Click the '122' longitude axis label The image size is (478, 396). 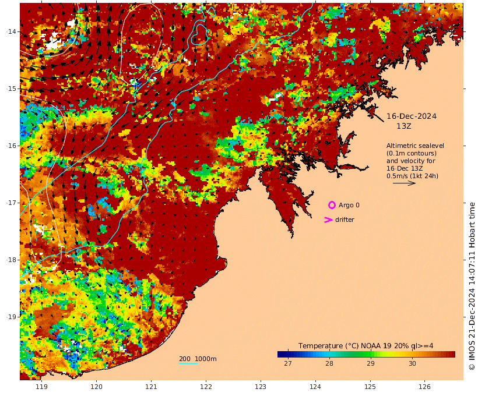(x=206, y=387)
